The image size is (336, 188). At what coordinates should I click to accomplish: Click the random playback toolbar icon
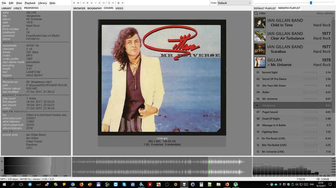point(104,3)
